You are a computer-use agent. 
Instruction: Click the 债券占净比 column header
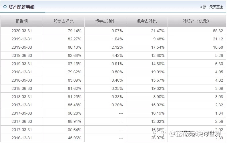105,21
